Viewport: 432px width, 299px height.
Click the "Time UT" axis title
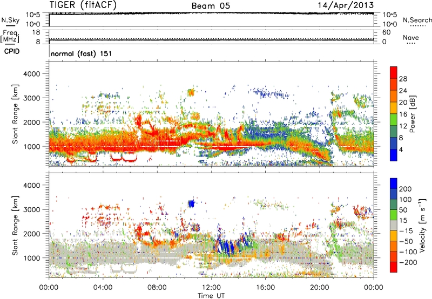click(211, 296)
